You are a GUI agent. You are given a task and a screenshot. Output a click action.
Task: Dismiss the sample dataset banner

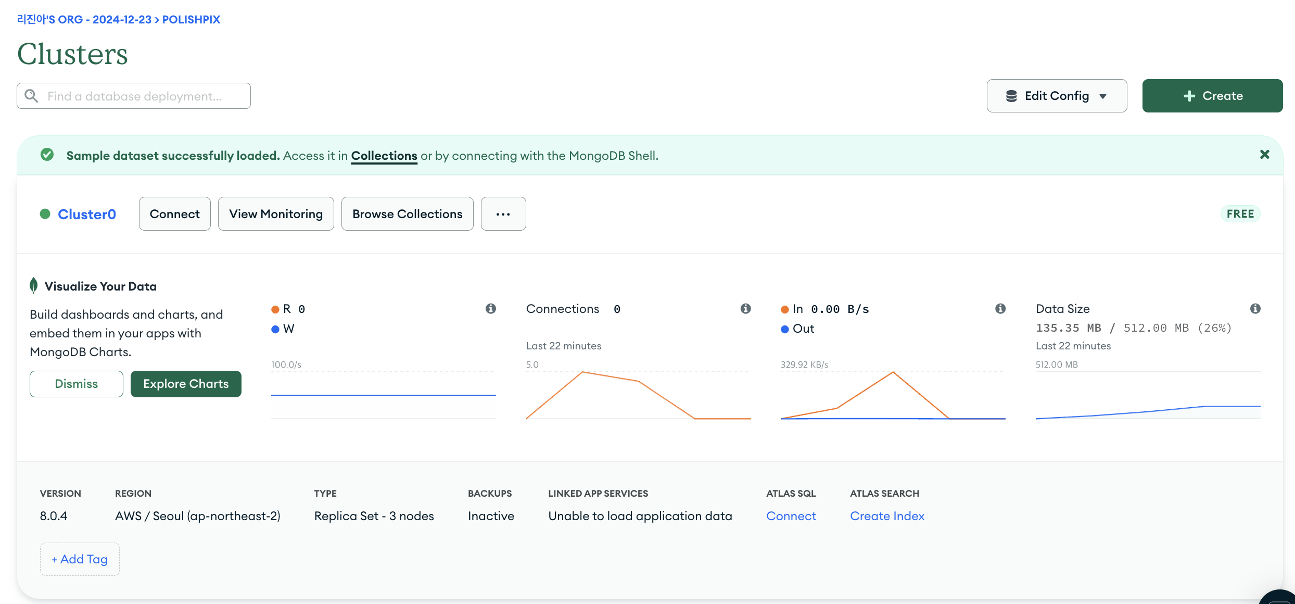[1265, 155]
